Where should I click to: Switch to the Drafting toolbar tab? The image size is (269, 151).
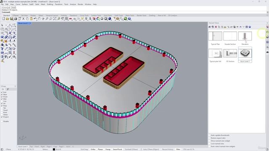(x=152, y=16)
